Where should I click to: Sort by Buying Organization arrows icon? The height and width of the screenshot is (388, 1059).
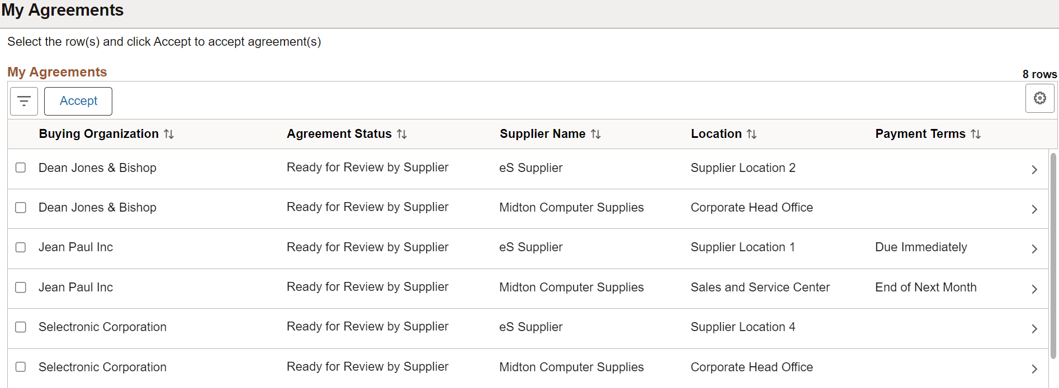(x=169, y=134)
